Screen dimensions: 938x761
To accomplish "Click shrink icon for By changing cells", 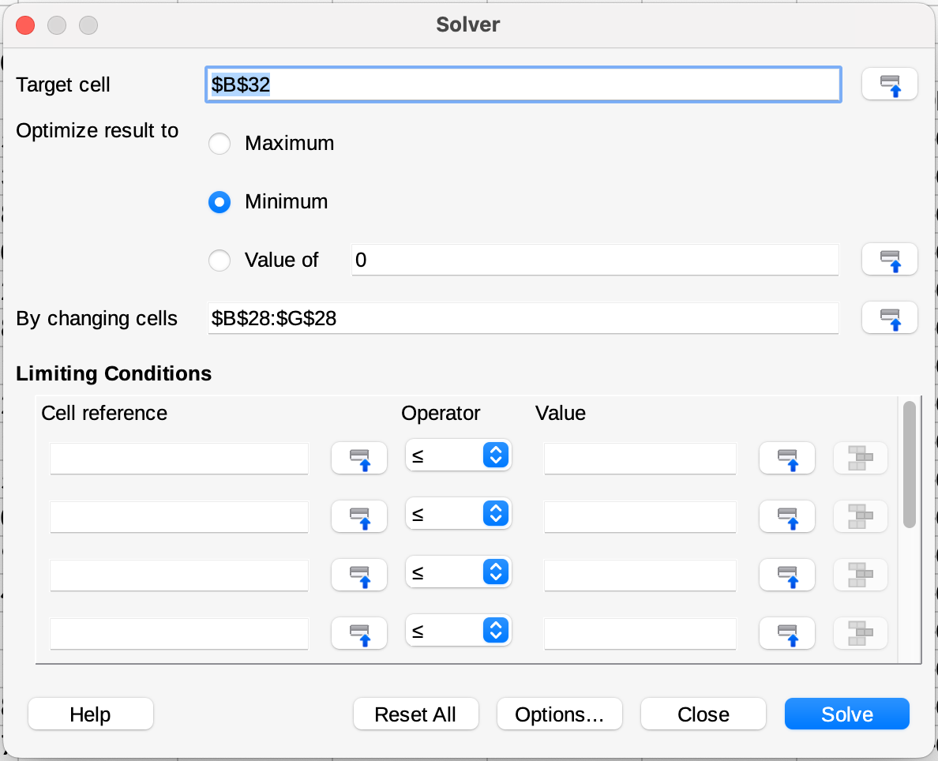I will pos(889,318).
